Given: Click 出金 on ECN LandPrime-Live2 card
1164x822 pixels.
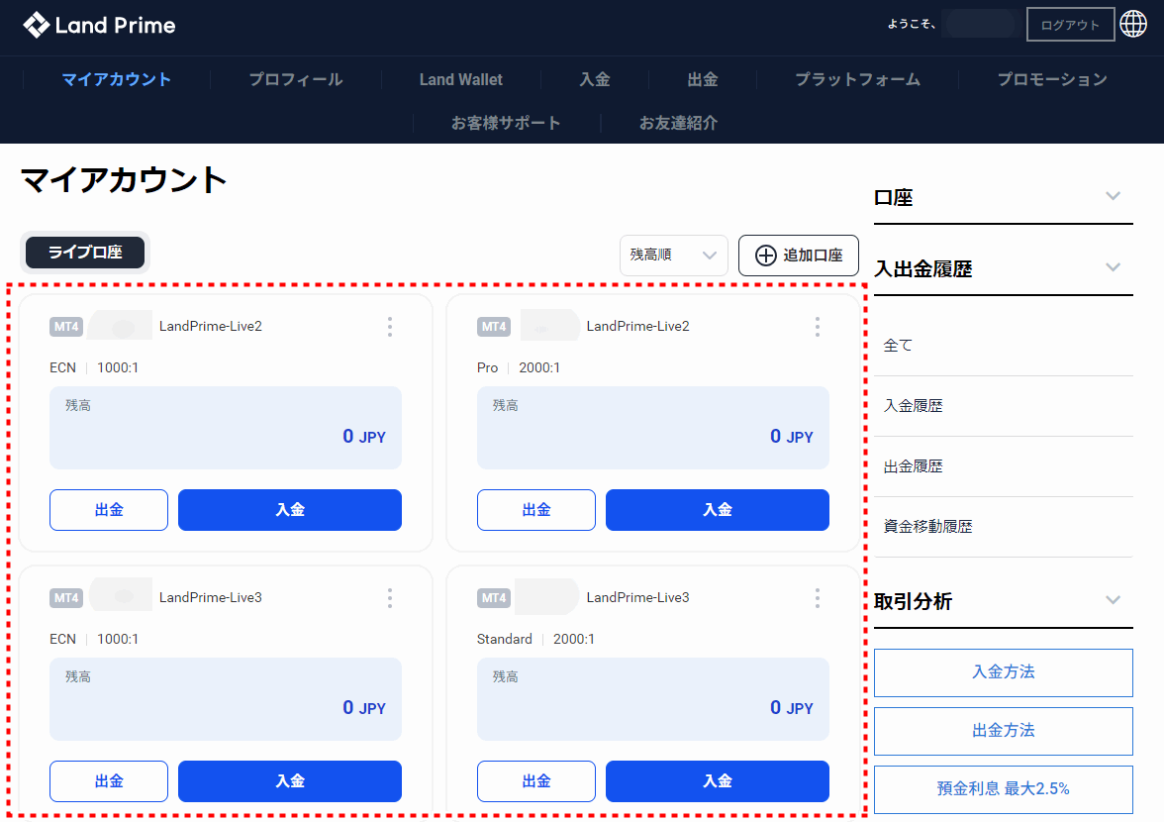Looking at the screenshot, I should click(x=109, y=510).
